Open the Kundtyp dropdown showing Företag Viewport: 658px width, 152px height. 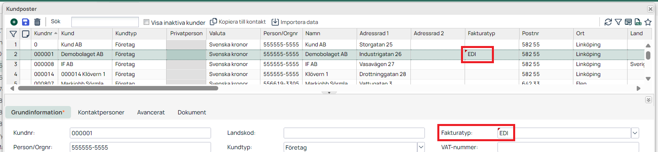pos(421,147)
